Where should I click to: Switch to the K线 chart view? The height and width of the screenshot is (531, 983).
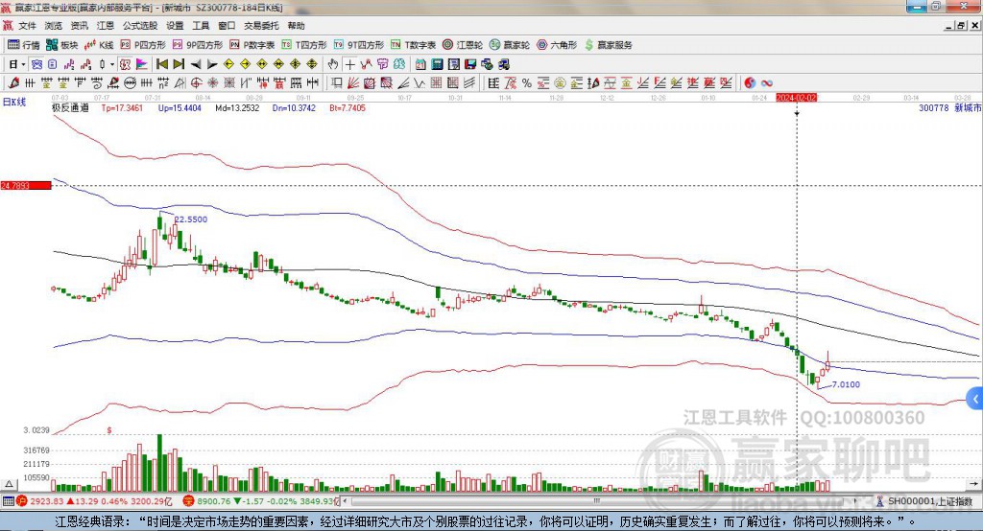coord(99,45)
